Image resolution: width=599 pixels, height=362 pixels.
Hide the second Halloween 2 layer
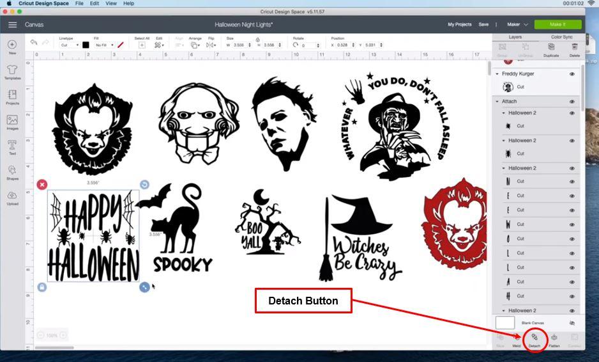[572, 141]
